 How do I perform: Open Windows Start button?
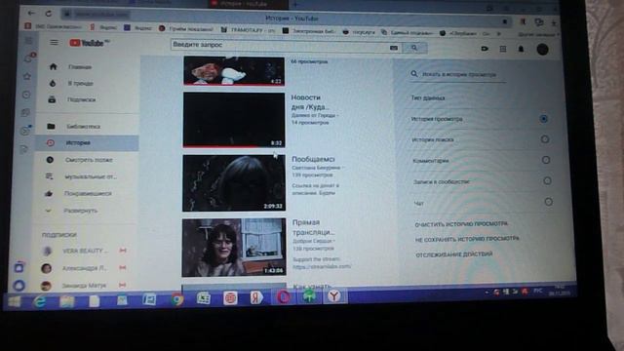15,301
